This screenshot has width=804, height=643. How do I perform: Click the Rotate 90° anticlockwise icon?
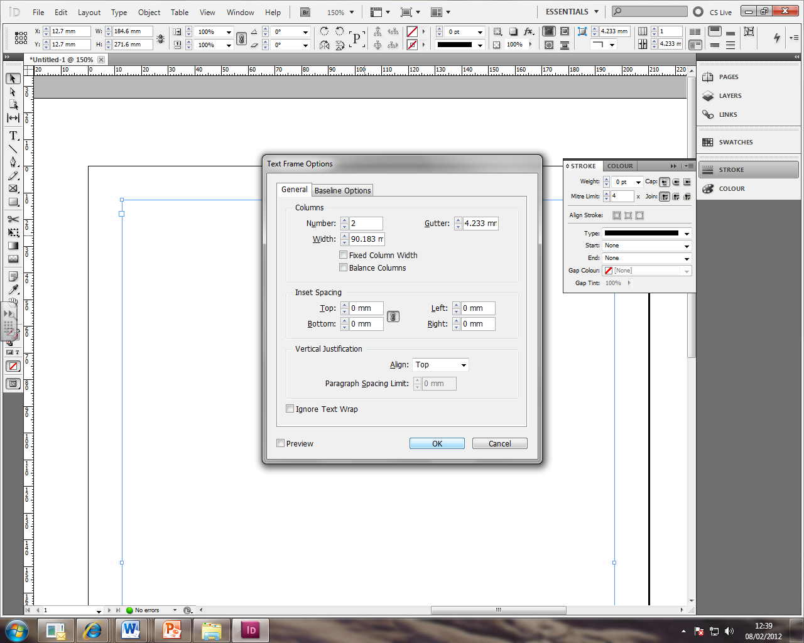(340, 31)
